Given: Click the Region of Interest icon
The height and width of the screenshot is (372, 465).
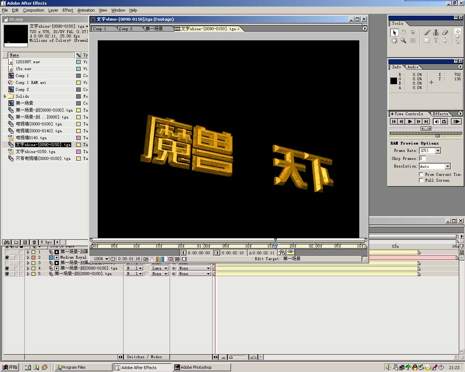Looking at the screenshot, I should point(170,259).
